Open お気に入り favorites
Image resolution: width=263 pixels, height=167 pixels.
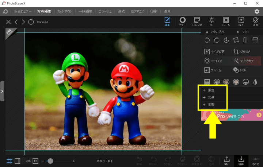coord(215,32)
